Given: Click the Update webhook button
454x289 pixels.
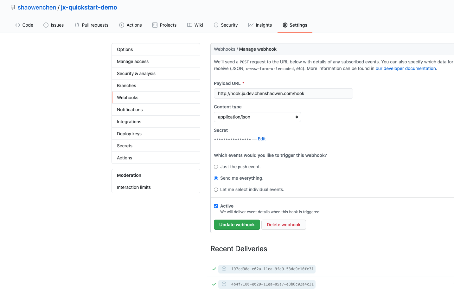Looking at the screenshot, I should pos(237,225).
